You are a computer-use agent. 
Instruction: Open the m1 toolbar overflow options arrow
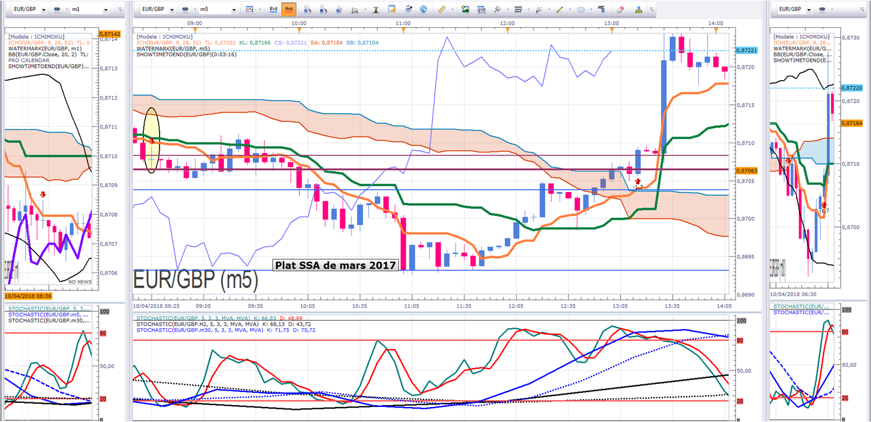coord(120,10)
